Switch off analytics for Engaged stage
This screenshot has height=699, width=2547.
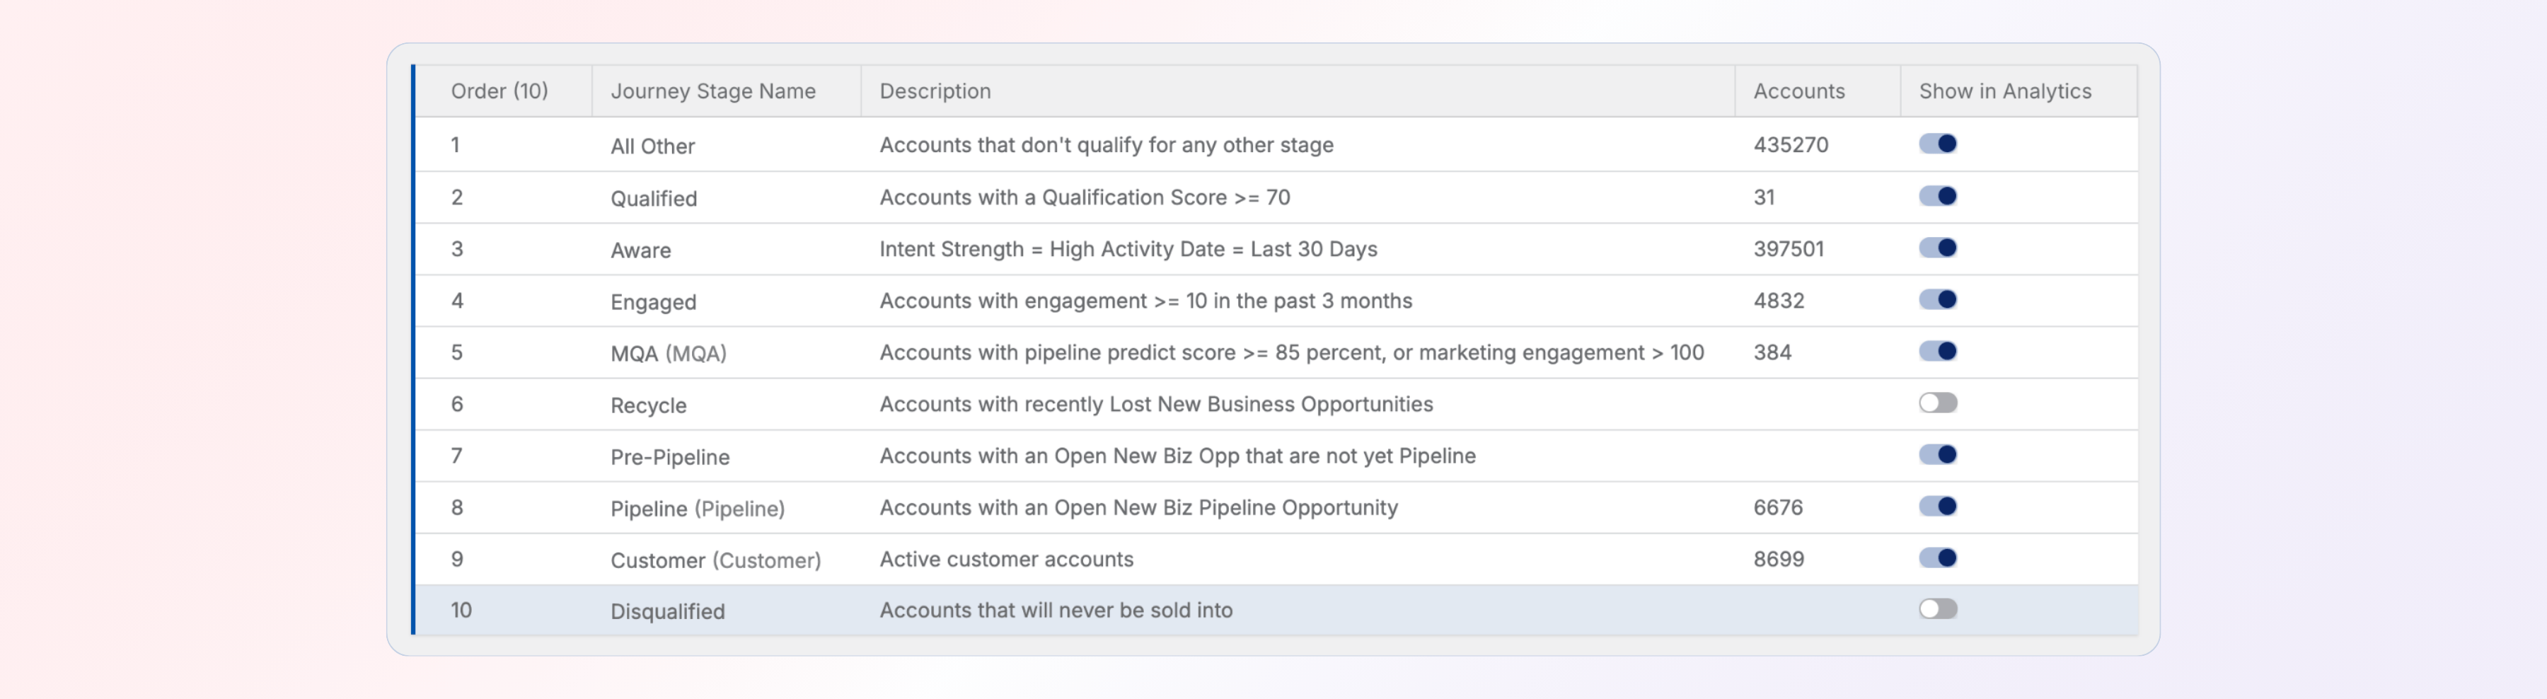pyautogui.click(x=1937, y=299)
